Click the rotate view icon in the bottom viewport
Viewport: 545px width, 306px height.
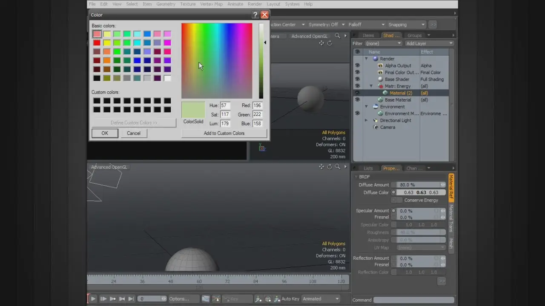click(x=330, y=167)
